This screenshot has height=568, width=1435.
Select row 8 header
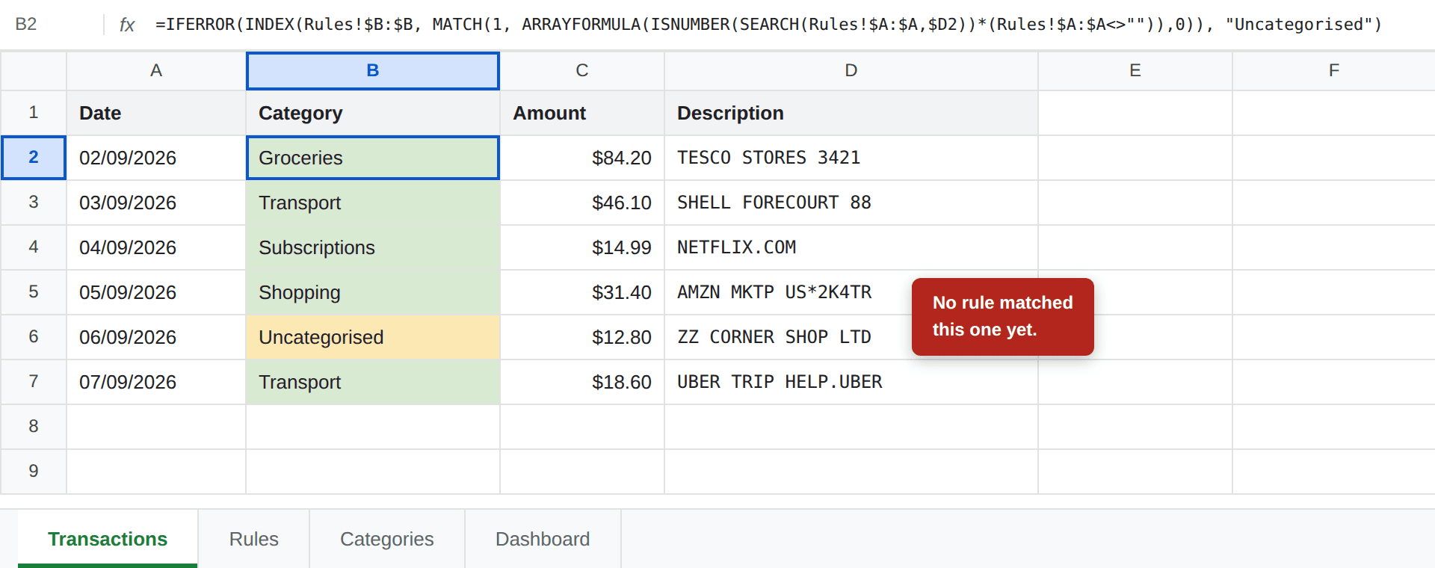pos(34,427)
